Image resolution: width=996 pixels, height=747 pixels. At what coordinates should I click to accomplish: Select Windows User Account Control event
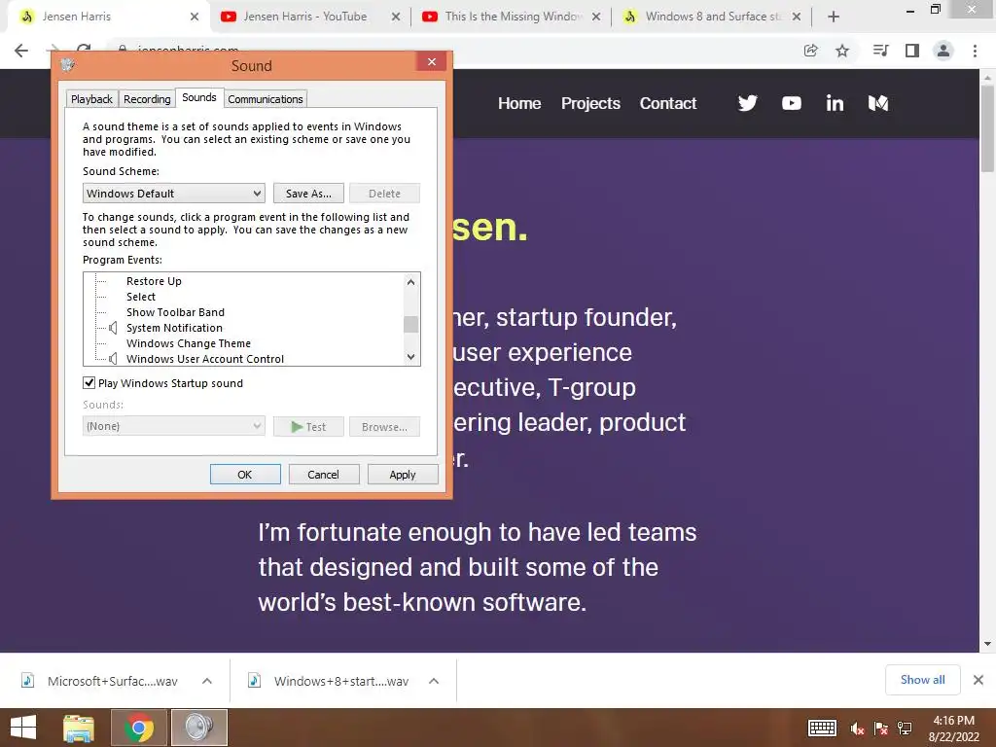(x=205, y=359)
